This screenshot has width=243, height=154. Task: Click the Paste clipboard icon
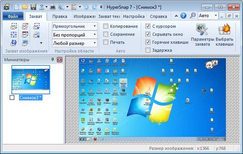74,7
